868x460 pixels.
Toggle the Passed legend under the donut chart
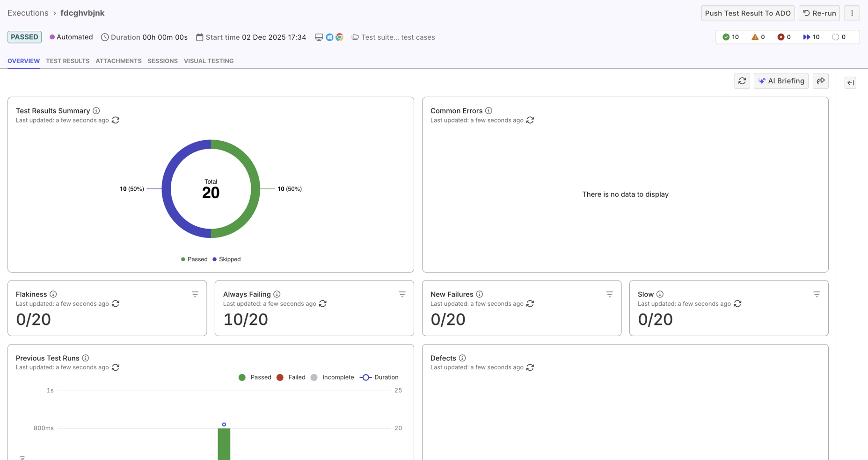pos(194,259)
